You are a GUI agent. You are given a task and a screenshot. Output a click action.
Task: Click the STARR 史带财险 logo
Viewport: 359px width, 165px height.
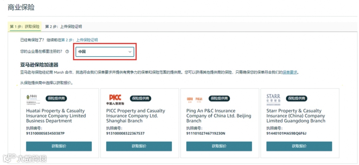[273, 99]
